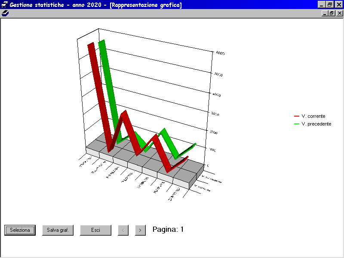
Task: Save the chart with Salva graf.
Action: pyautogui.click(x=58, y=230)
